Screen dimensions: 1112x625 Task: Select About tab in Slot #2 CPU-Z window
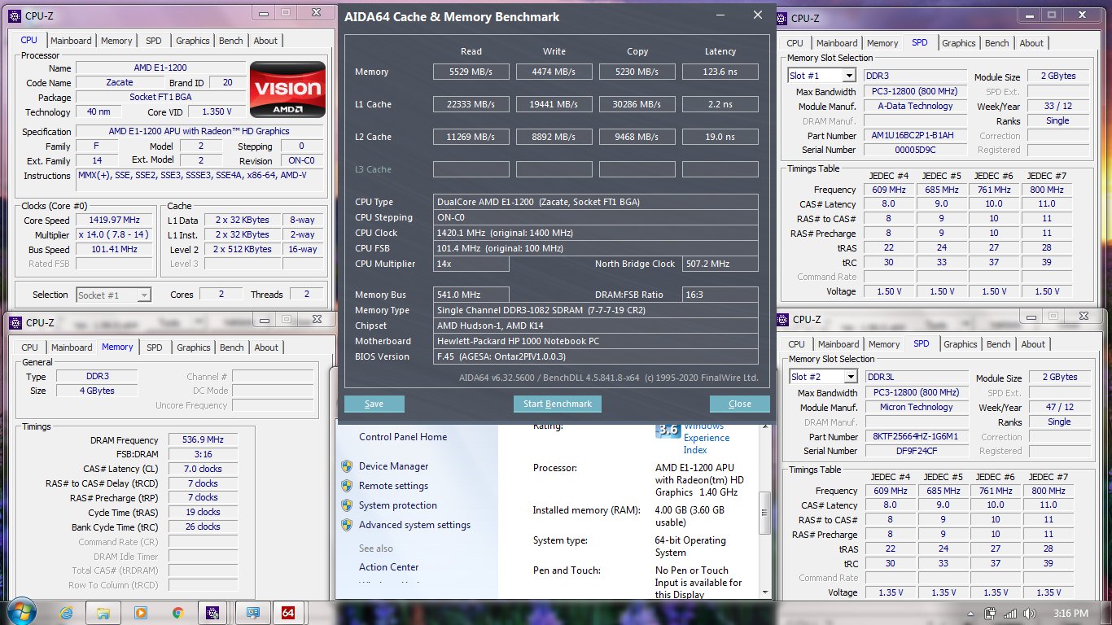[1033, 344]
